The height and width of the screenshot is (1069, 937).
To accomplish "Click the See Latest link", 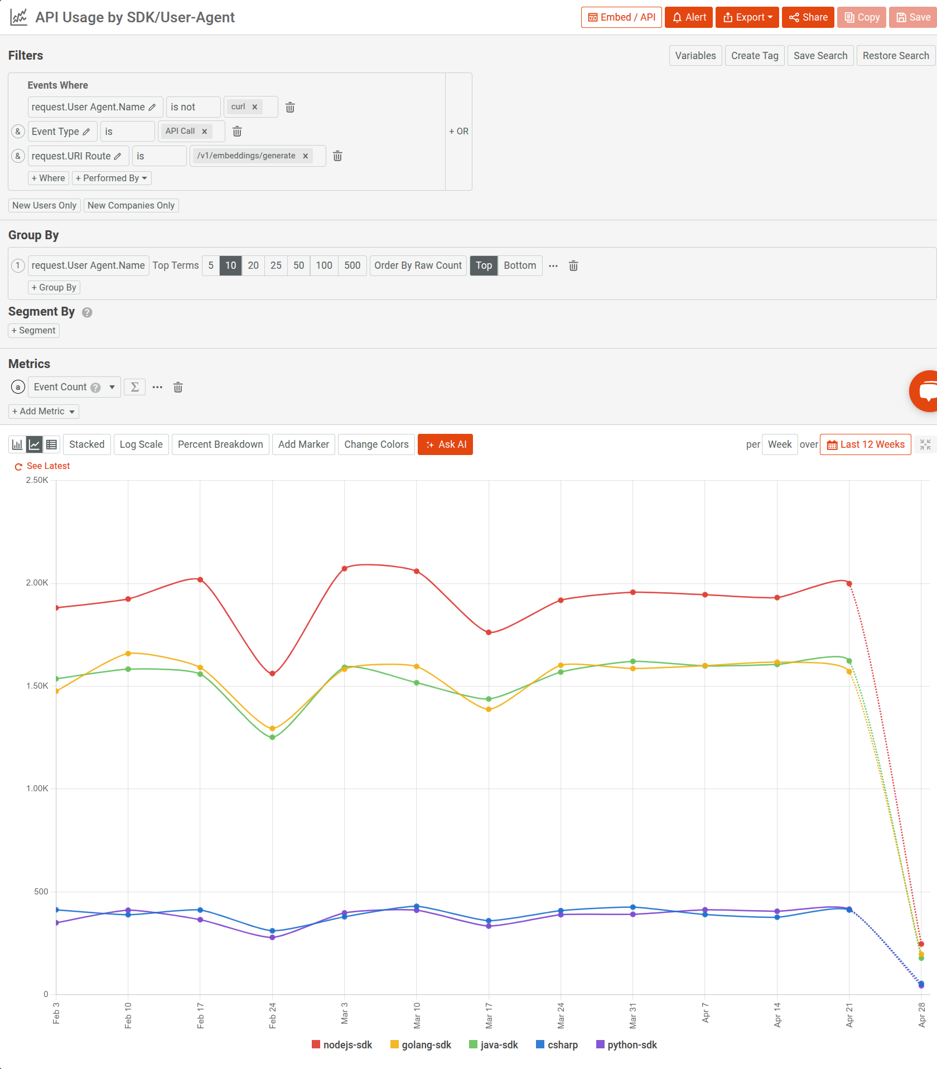I will click(48, 466).
